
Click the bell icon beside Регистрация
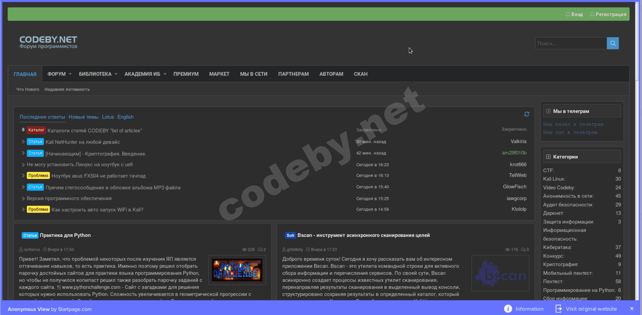592,14
